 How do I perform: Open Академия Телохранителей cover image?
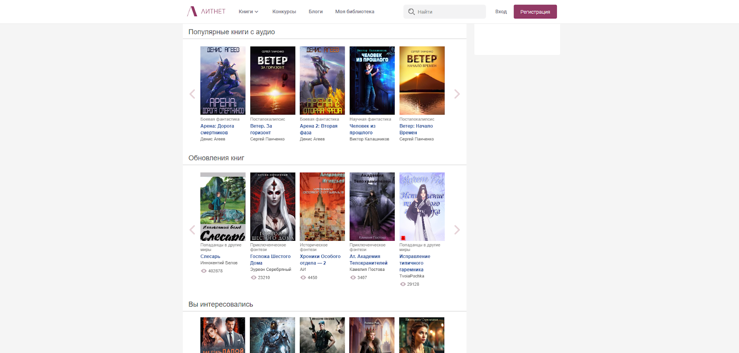coord(372,207)
